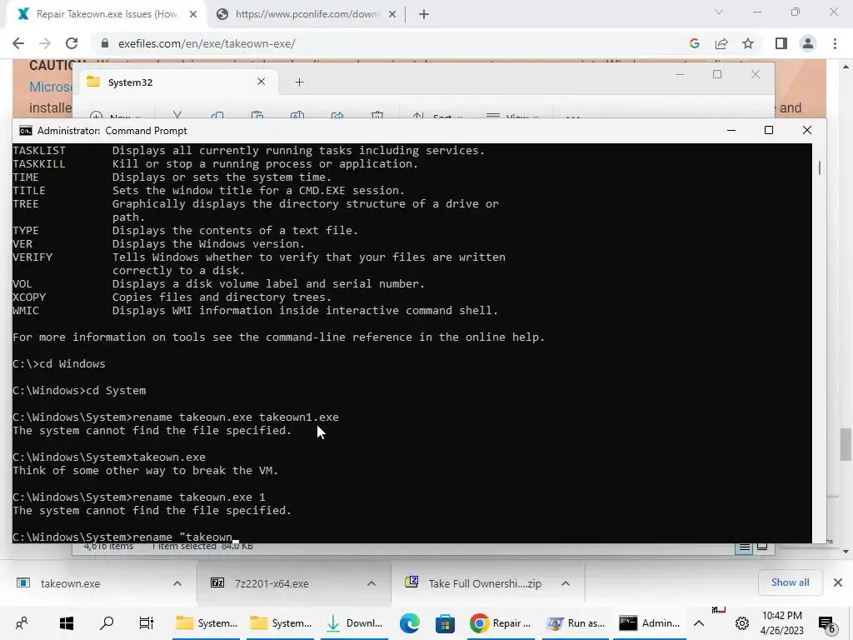Image resolution: width=853 pixels, height=640 pixels.
Task: Open Task View on taskbar
Action: pos(147,623)
